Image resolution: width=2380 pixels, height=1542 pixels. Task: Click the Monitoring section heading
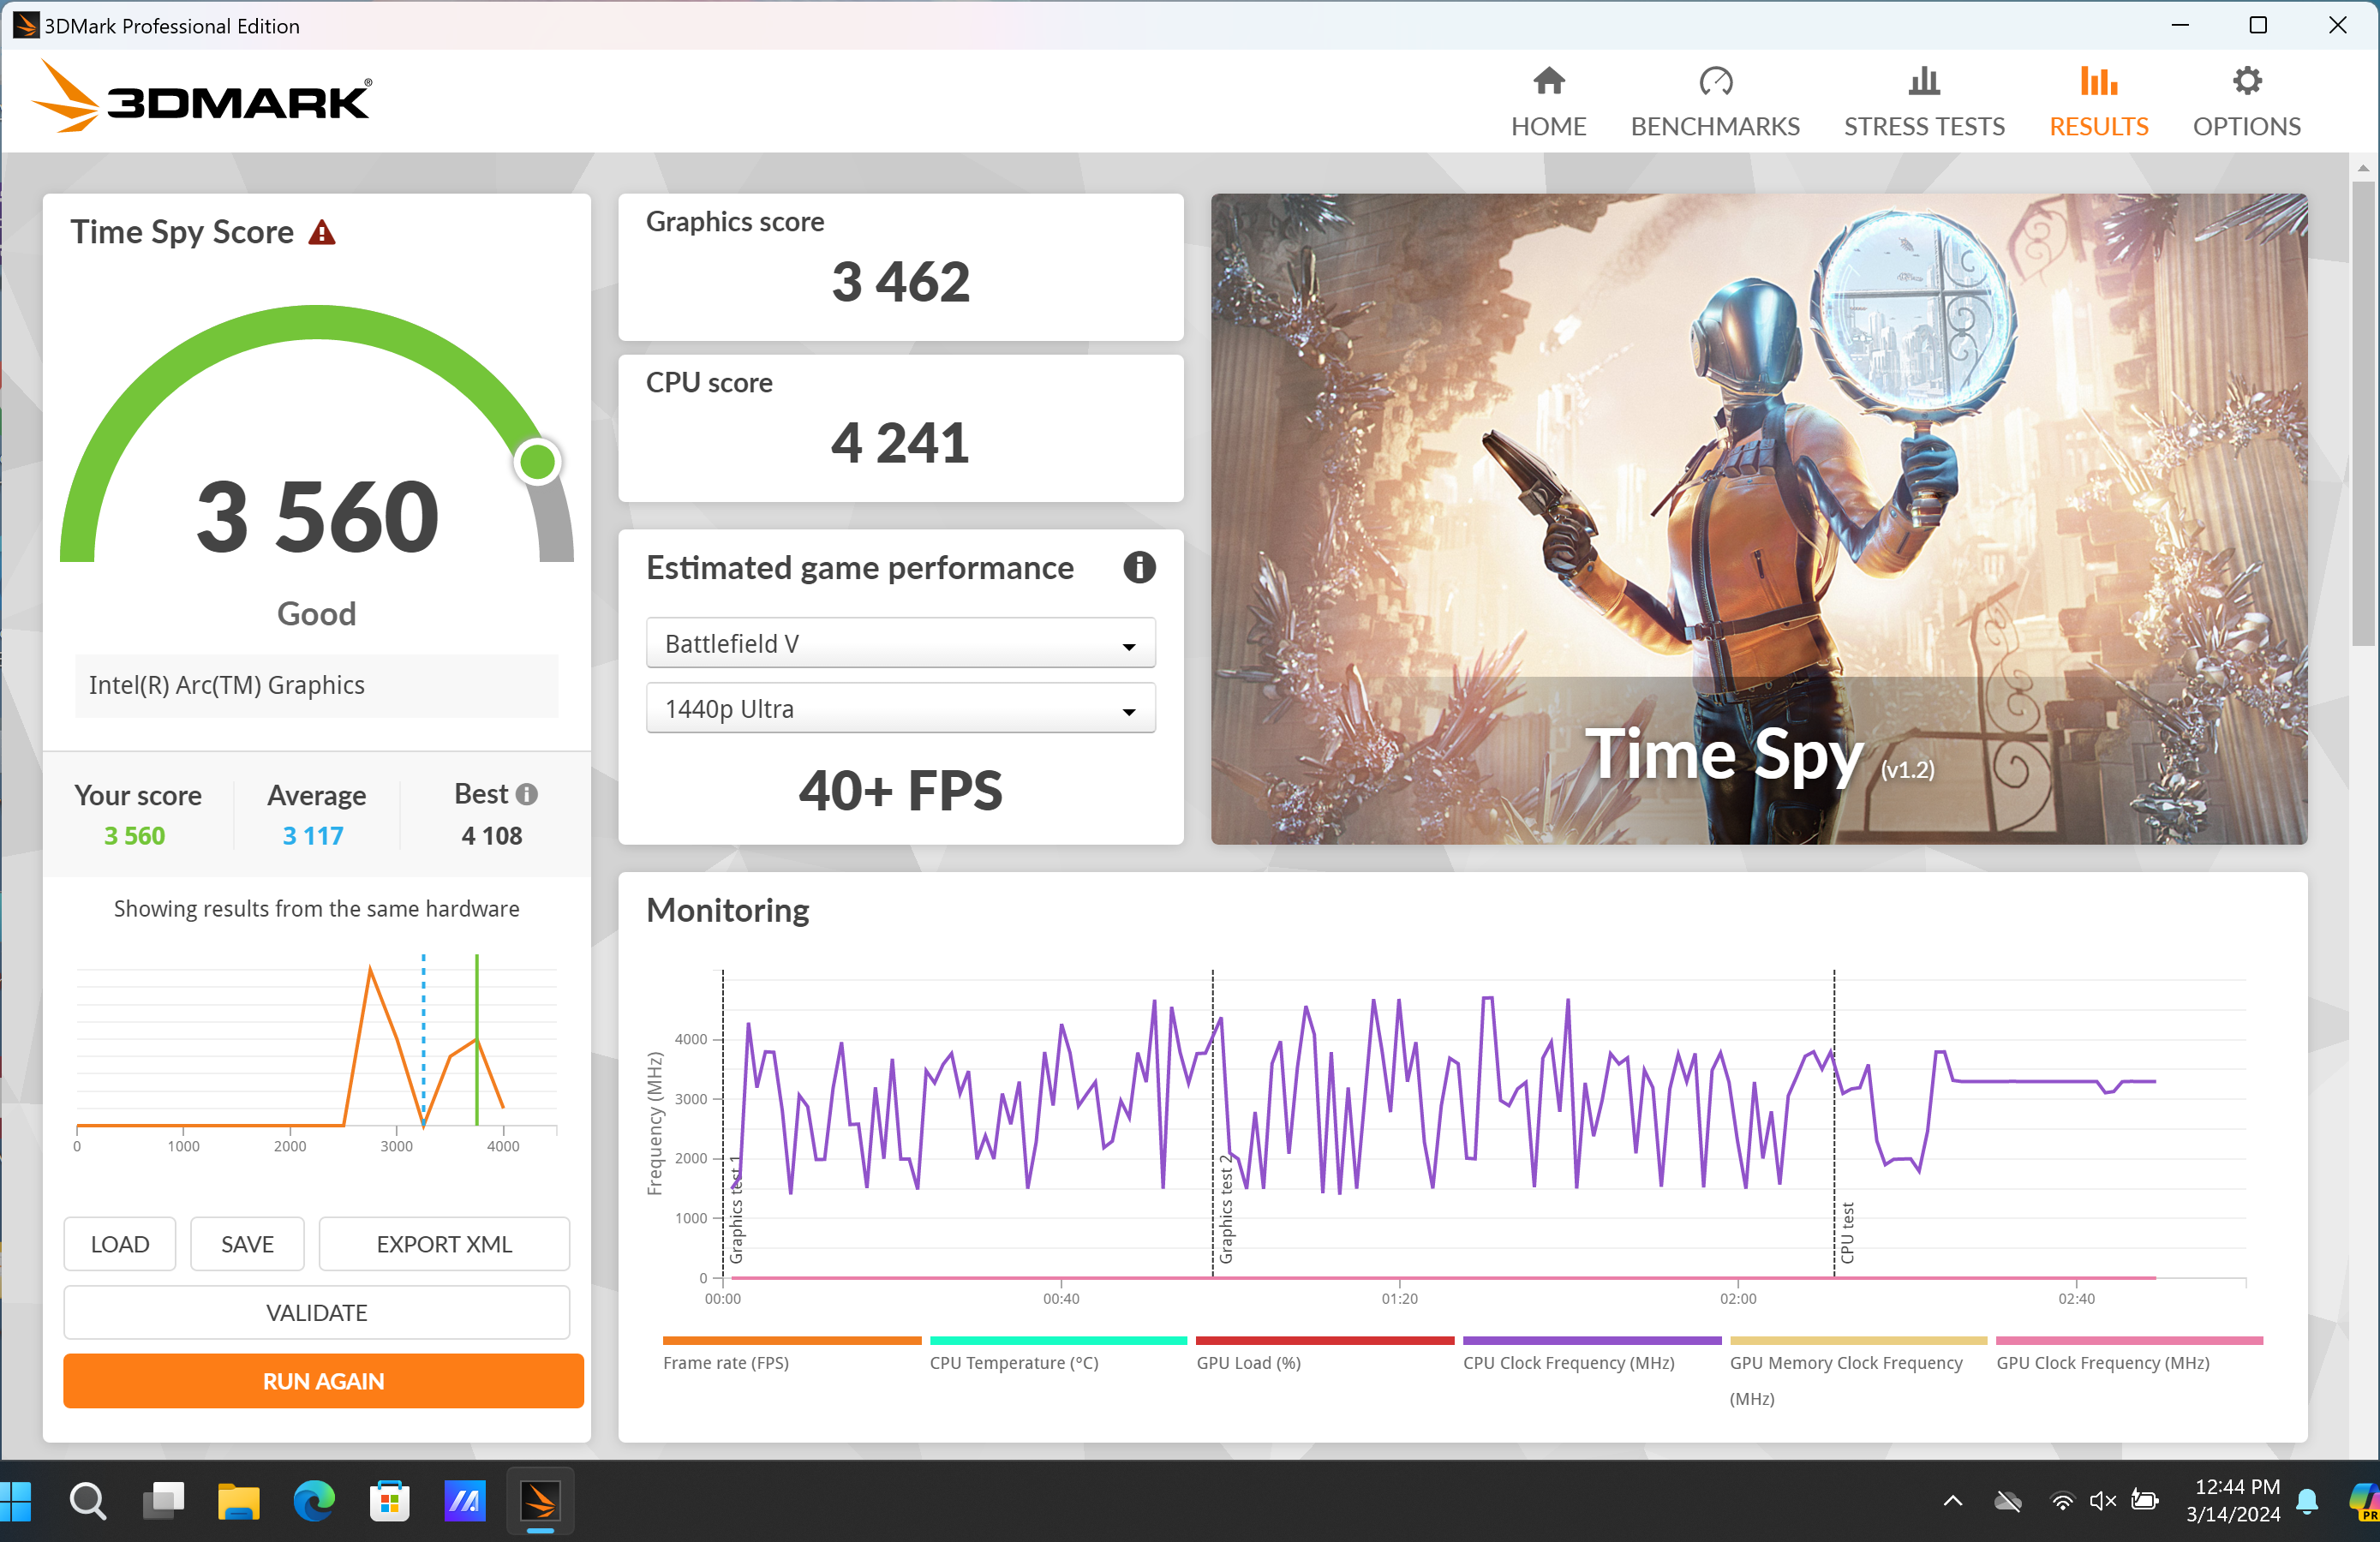click(x=728, y=911)
